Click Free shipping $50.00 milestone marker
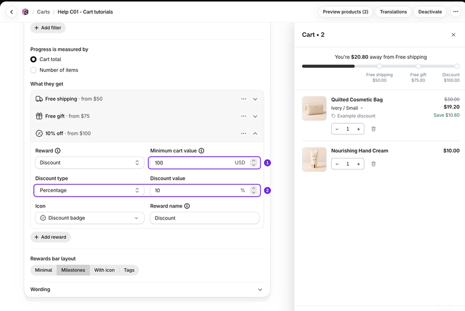 tap(379, 66)
